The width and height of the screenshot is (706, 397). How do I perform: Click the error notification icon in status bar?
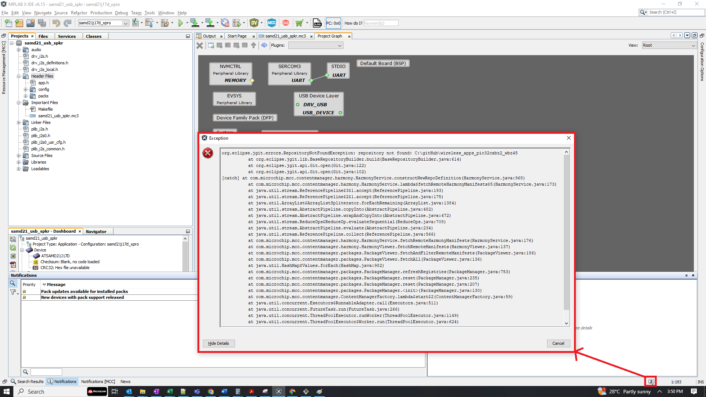[651, 382]
